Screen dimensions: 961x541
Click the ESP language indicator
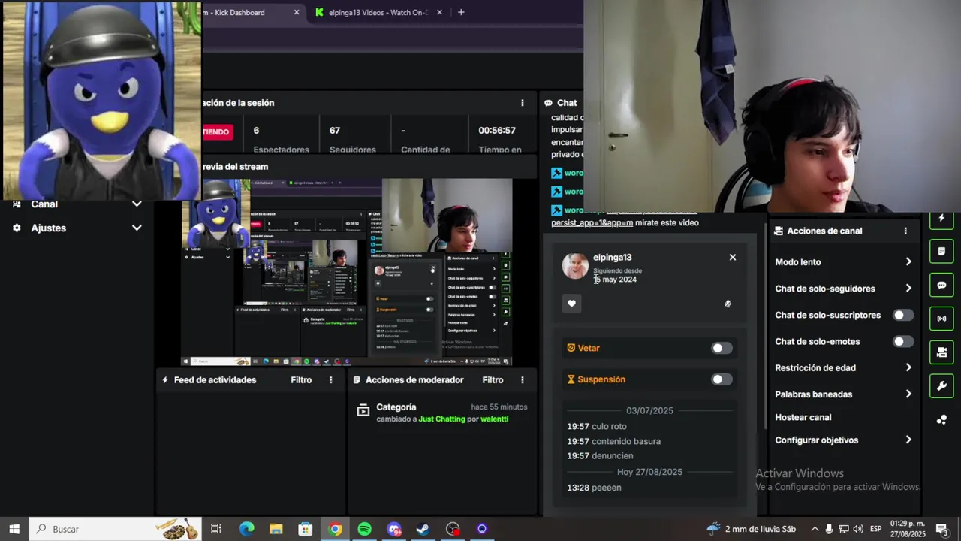tap(875, 529)
